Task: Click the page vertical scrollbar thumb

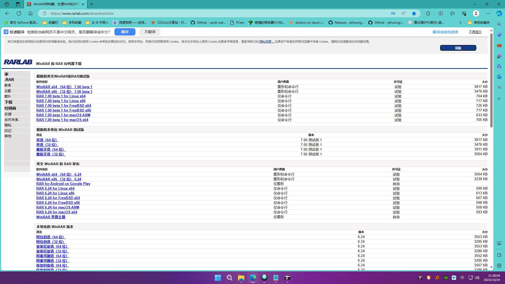Action: pyautogui.click(x=491, y=80)
